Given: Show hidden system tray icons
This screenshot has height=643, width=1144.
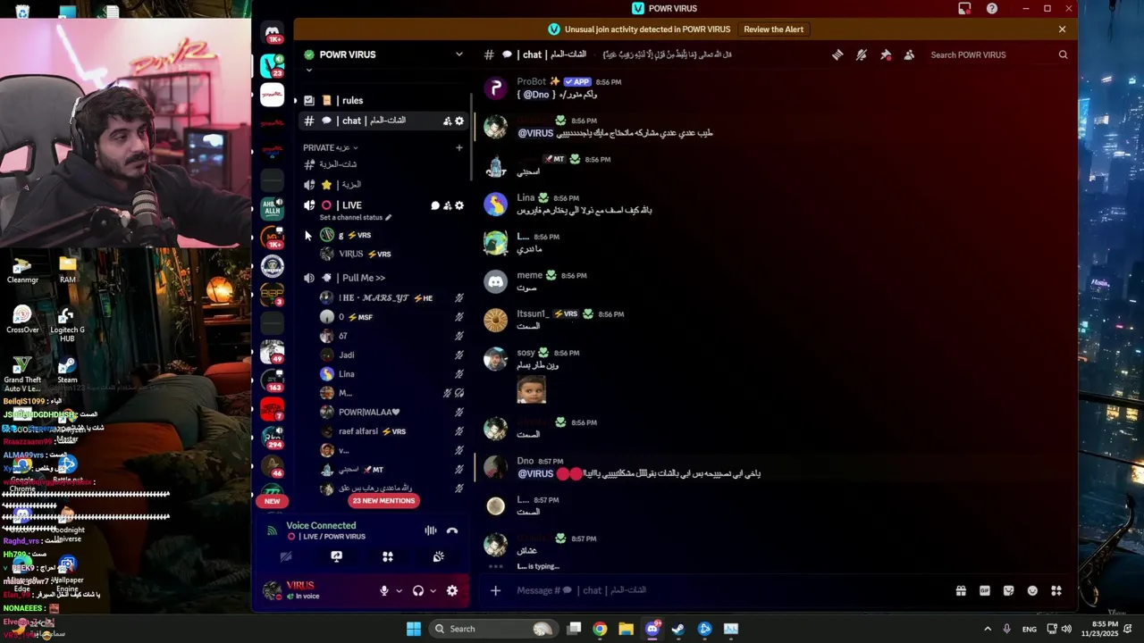Looking at the screenshot, I should tap(988, 629).
